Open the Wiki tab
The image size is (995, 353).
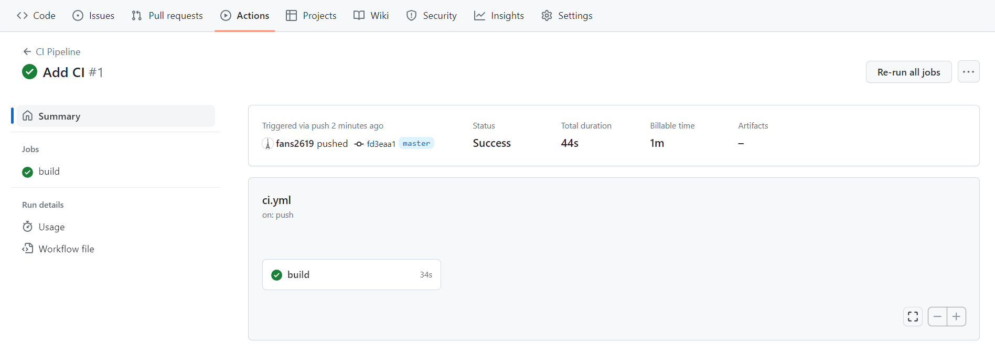pos(371,16)
